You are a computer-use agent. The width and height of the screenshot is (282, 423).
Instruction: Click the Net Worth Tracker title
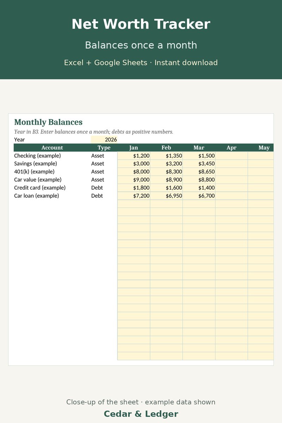click(x=141, y=24)
